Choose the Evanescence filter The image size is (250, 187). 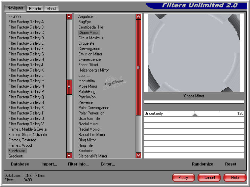coord(90,59)
